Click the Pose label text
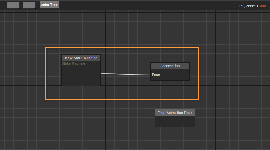The image size is (270, 150). (156, 75)
